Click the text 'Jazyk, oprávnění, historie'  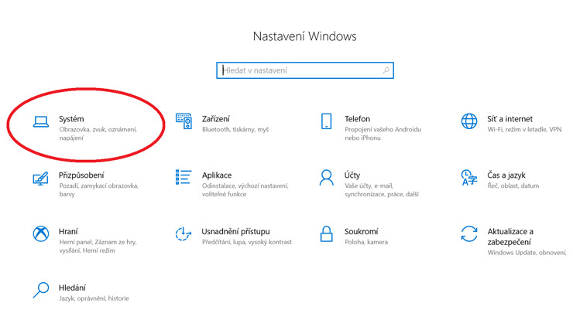[x=94, y=298]
